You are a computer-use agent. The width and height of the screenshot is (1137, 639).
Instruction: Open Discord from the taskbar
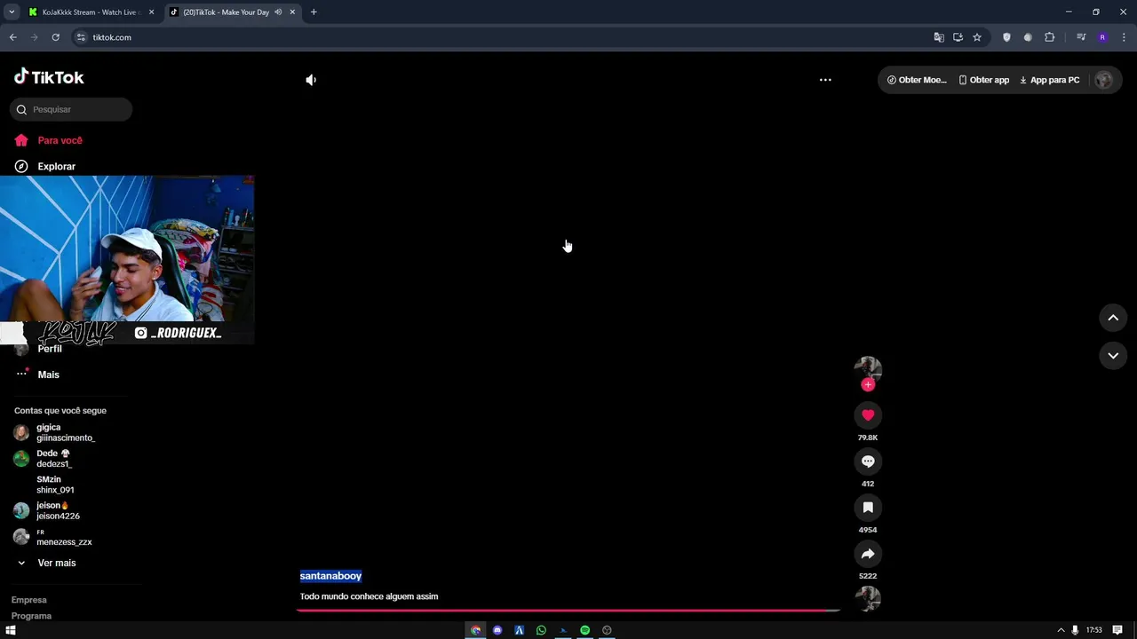pos(497,630)
